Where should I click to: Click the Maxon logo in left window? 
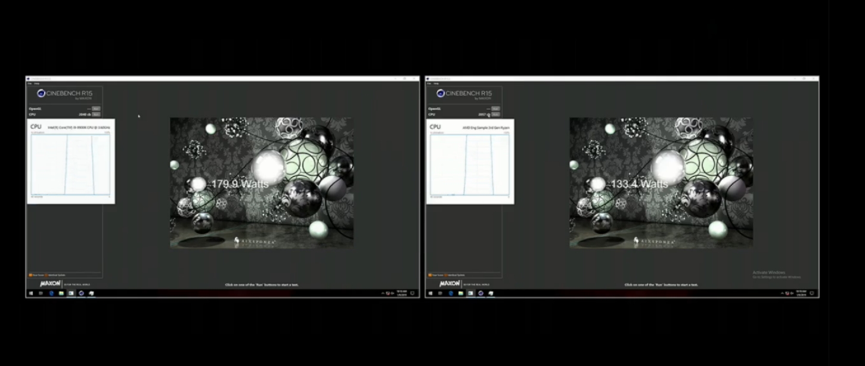click(x=50, y=284)
